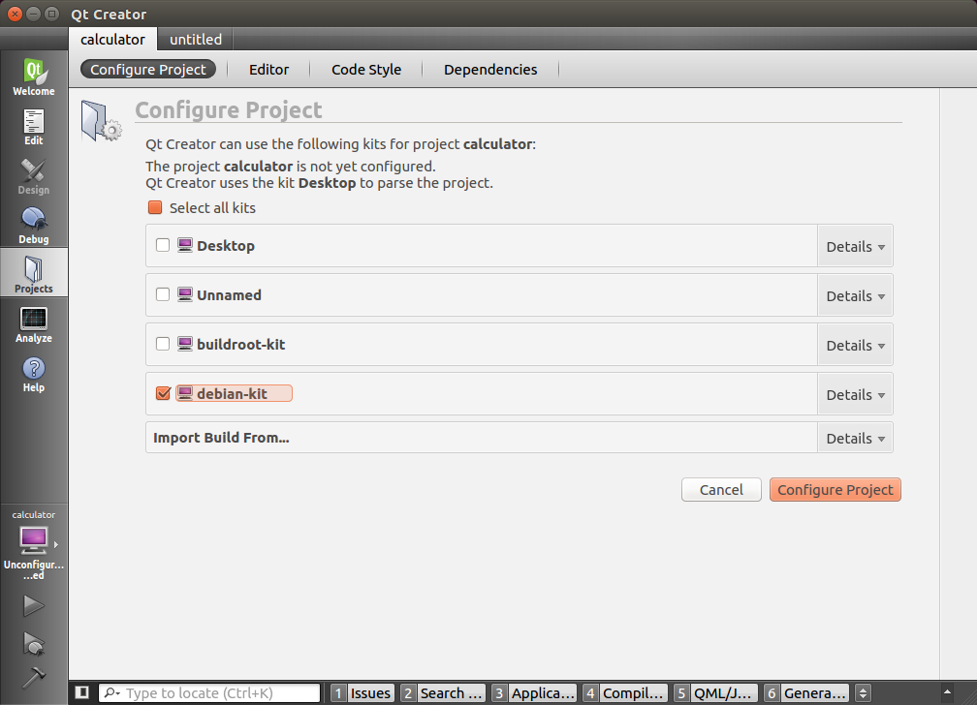Image resolution: width=977 pixels, height=705 pixels.
Task: Open the Code Style tab
Action: (365, 70)
